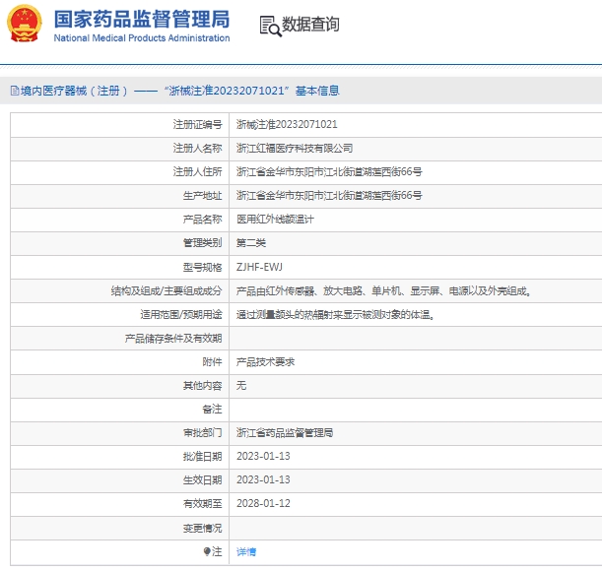Select 第二类 management category value
Image resolution: width=602 pixels, height=571 pixels.
click(x=251, y=243)
